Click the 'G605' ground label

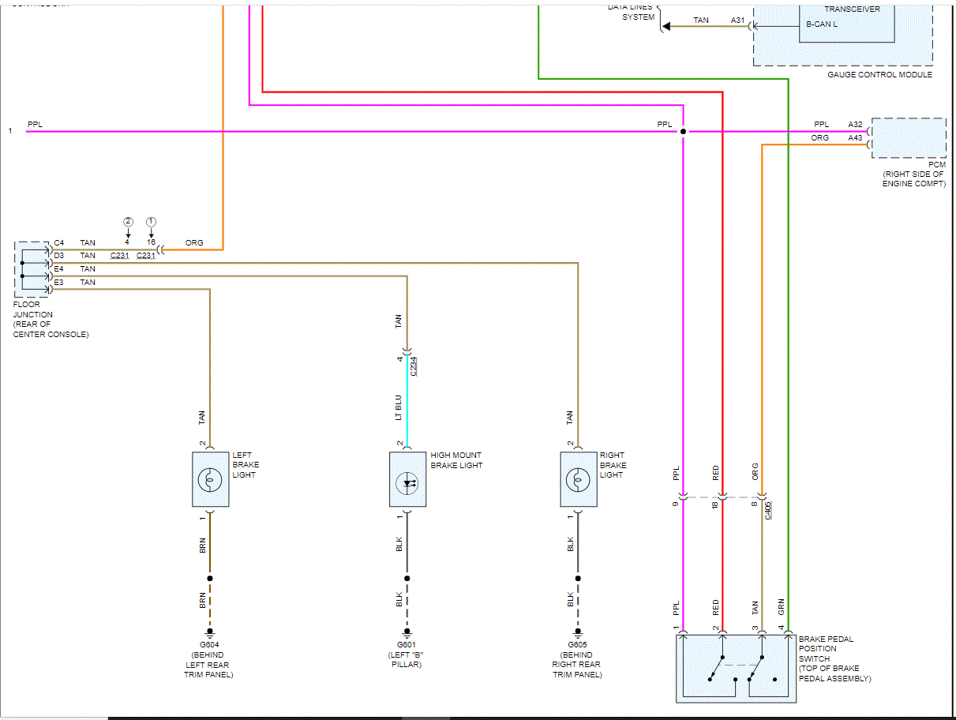tap(579, 644)
